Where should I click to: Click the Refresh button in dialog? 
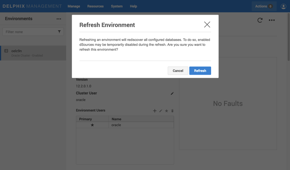[x=200, y=71]
